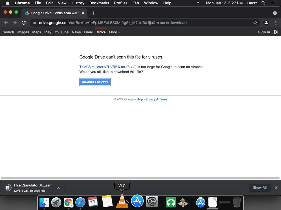Screen dimensions: 281x210
Task: Go to Maps in Google bar
Action: (x=36, y=32)
